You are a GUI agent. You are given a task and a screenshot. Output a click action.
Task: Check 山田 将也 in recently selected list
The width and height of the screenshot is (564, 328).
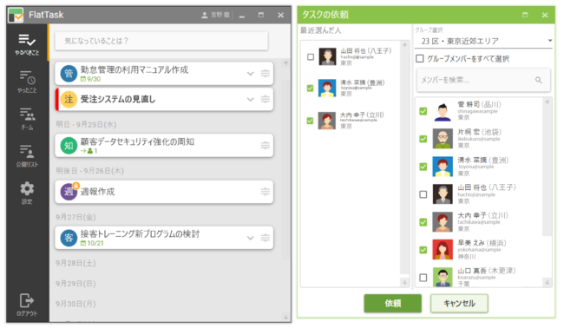[311, 56]
